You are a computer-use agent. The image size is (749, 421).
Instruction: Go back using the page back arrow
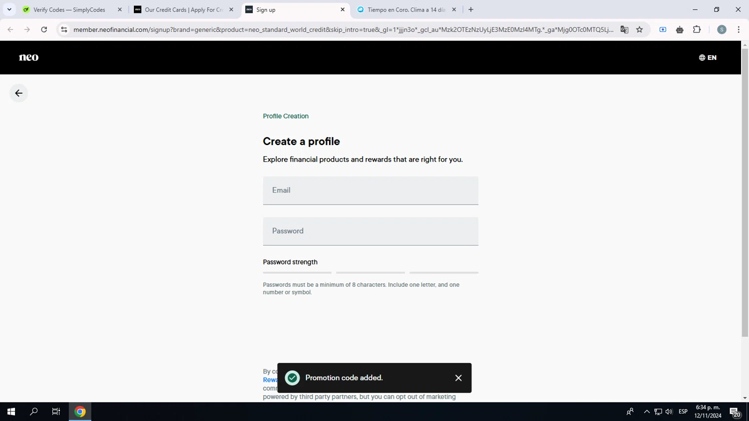(18, 93)
